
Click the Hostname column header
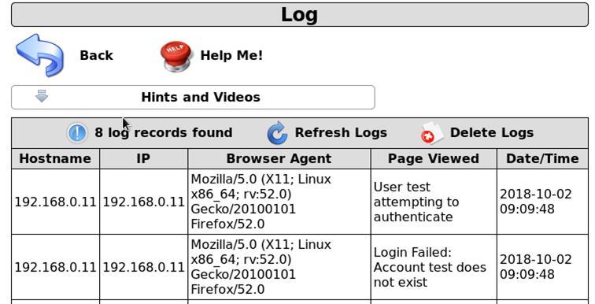pos(55,158)
